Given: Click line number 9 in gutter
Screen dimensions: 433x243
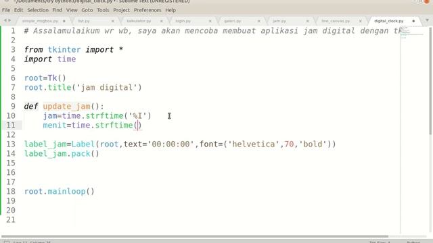Looking at the screenshot, I should [13, 107].
